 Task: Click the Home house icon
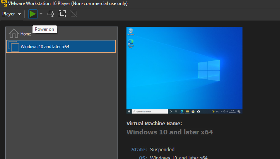[x=14, y=33]
